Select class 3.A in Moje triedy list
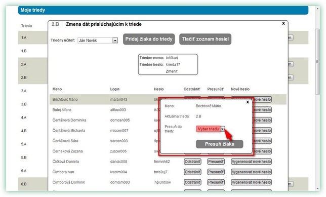 24,91
